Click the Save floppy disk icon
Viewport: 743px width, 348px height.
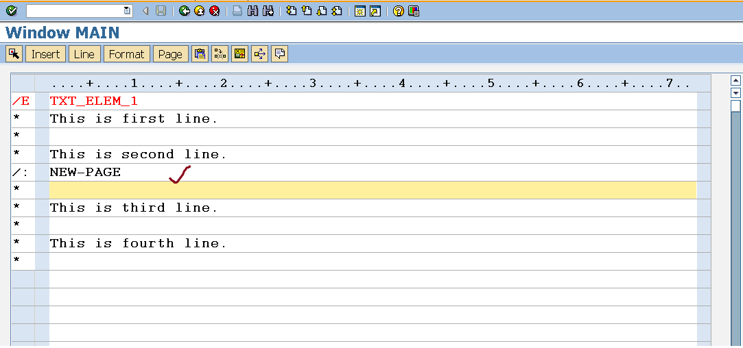coord(161,10)
